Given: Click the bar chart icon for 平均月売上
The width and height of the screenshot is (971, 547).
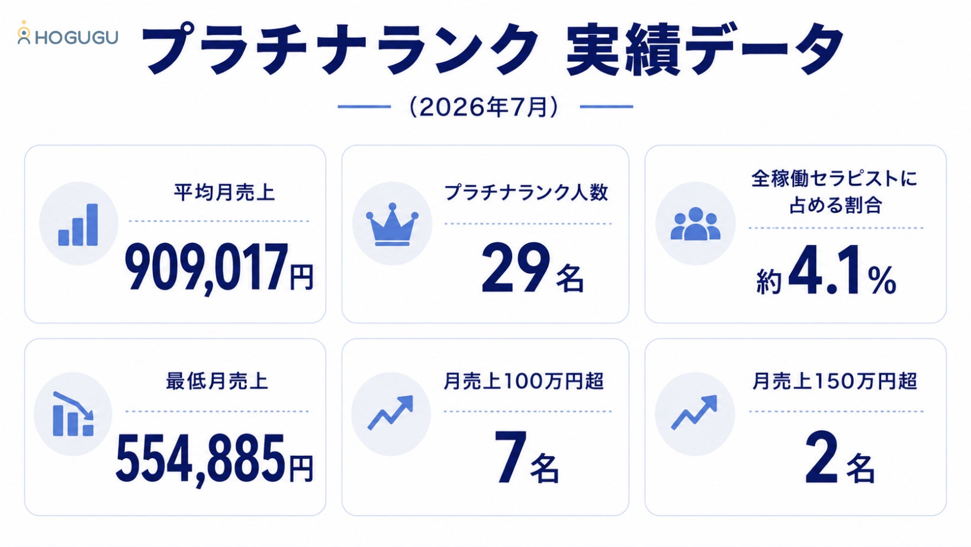Looking at the screenshot, I should (x=79, y=224).
